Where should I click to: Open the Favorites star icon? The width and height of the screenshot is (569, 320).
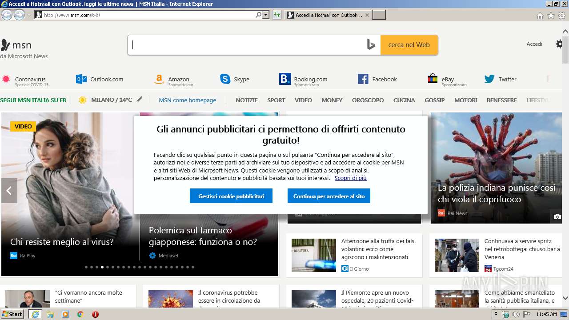point(551,16)
